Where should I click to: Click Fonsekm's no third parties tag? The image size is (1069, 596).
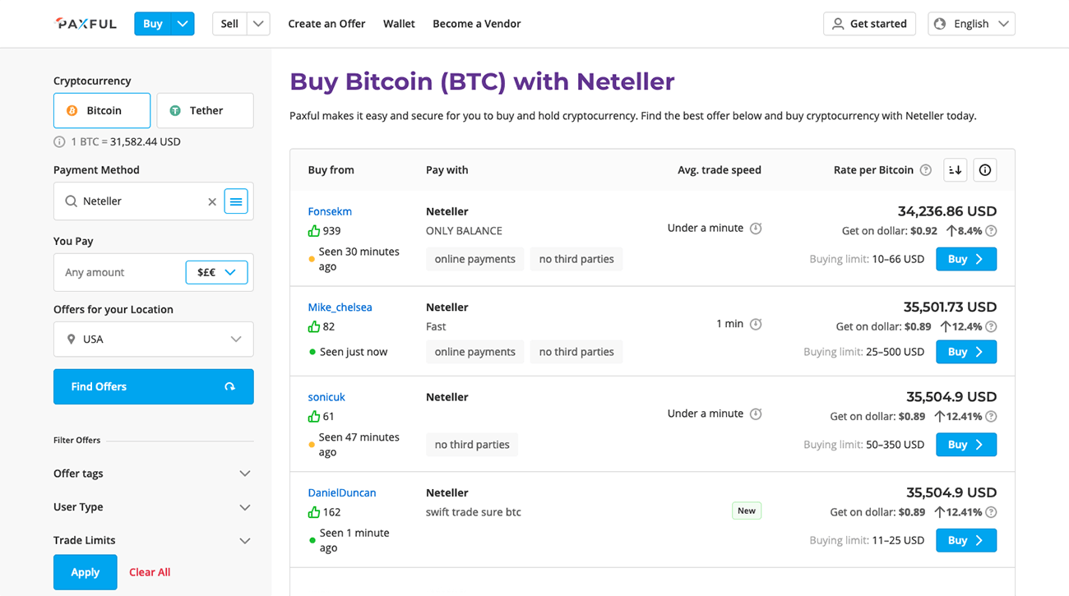[576, 259]
